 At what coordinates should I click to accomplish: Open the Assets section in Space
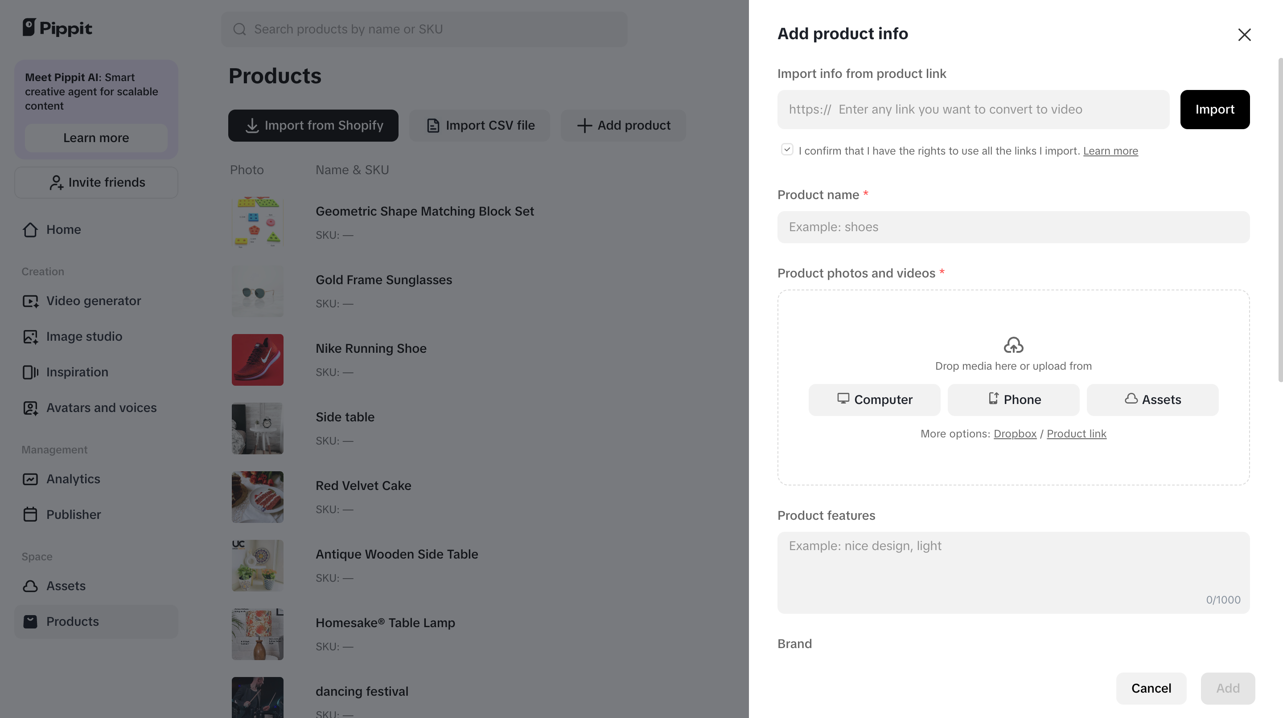coord(66,586)
